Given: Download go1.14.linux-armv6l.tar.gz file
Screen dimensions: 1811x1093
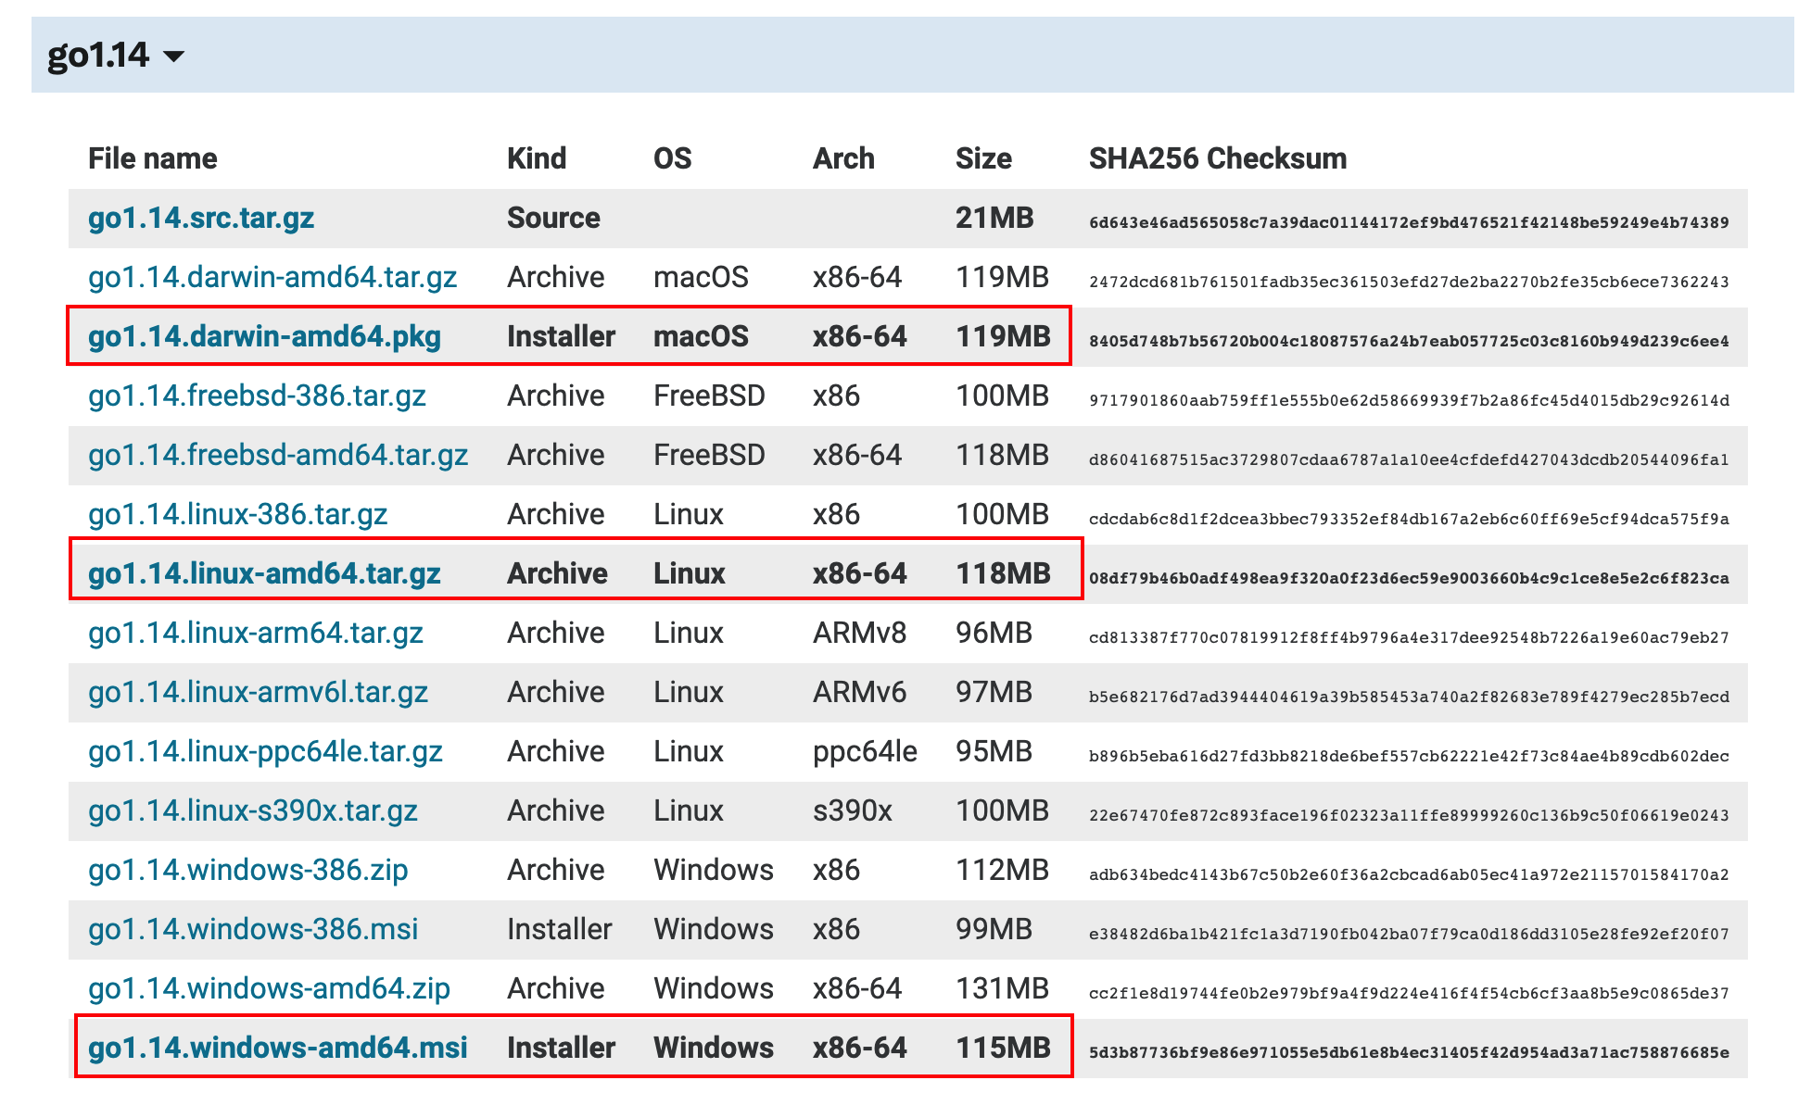Looking at the screenshot, I should click(x=258, y=693).
